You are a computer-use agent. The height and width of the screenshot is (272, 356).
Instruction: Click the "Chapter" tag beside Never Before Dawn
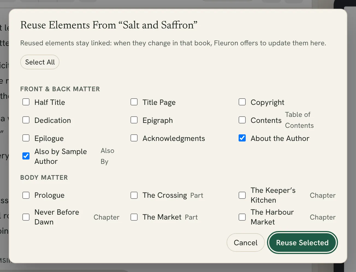106,217
